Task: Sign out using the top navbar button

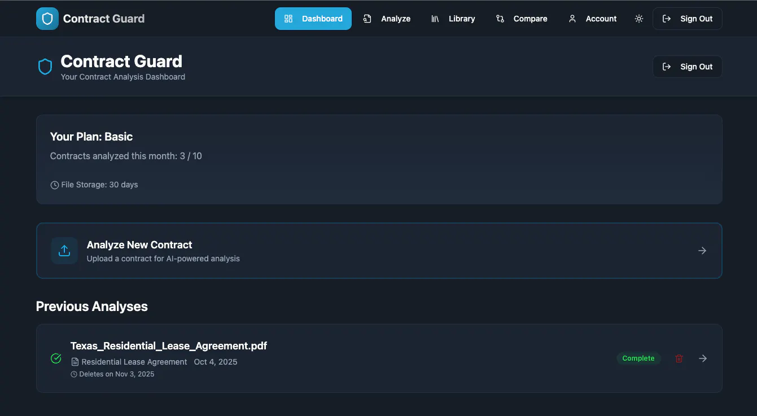Action: (x=688, y=19)
